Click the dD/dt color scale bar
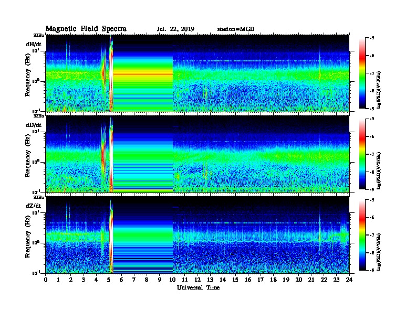Viewport: 416px width, 321px height. pos(362,154)
